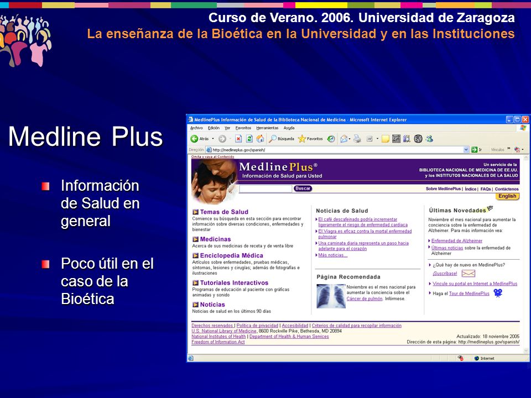531x398 pixels.
Task: Open the Enfermedad de Alzheimer link
Action: tap(457, 240)
